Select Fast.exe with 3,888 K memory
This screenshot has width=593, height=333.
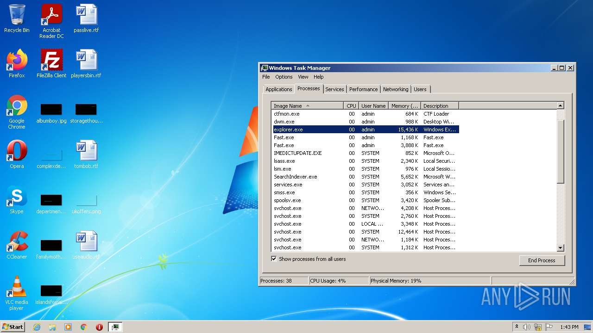[x=366, y=145]
